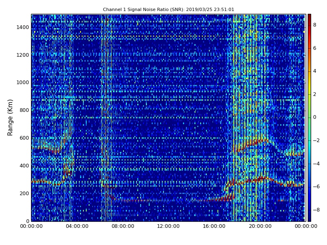327x245 pixels.
Task: Click the 1400 tick label on range axis
Action: (x=23, y=27)
